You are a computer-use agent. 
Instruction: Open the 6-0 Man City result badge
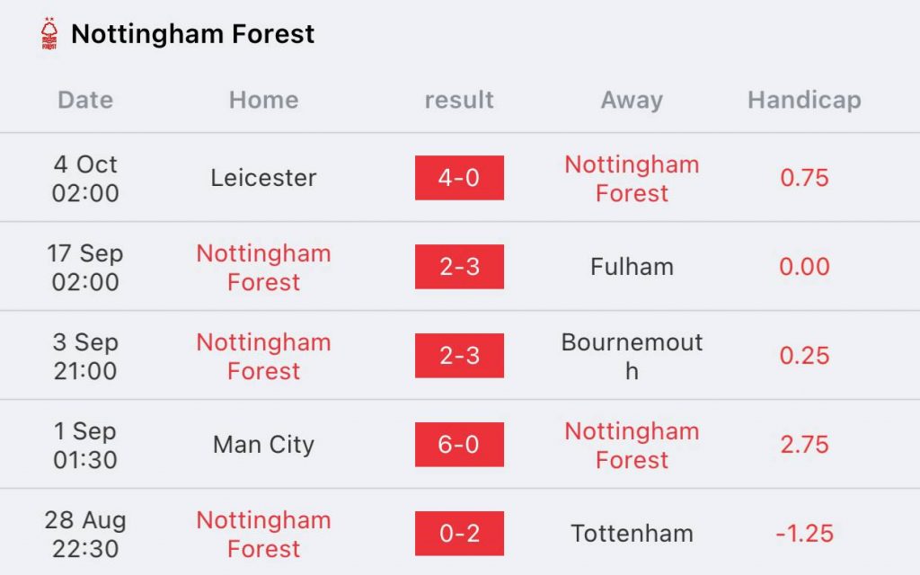pos(459,444)
